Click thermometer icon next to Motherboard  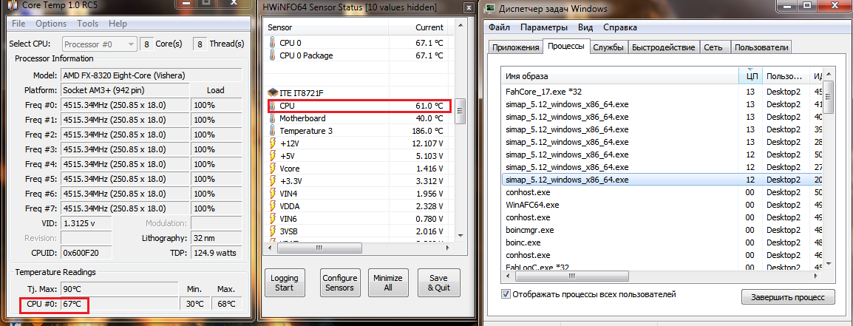click(x=273, y=118)
